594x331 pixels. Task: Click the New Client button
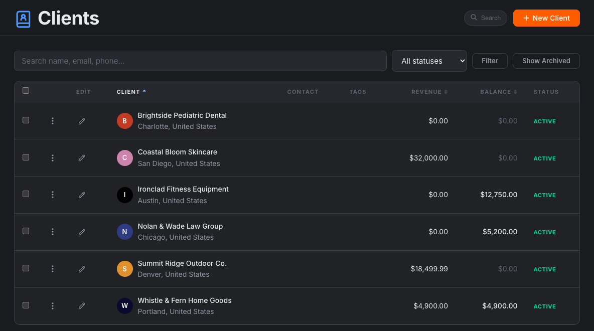546,18
